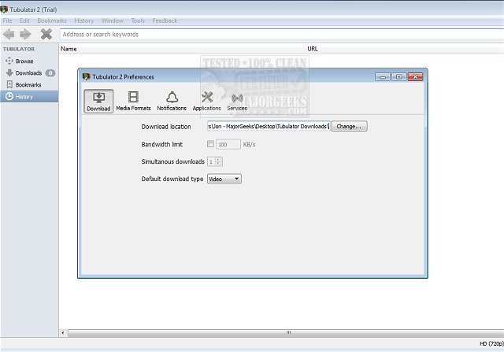Viewport: 504px width, 352px height.
Task: Click the address or search keywords field
Action: coord(282,34)
